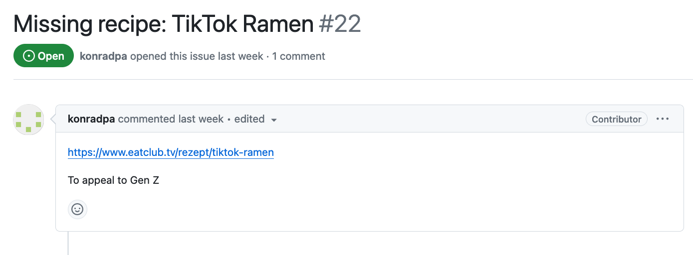
Task: Open the comment options three-dot menu
Action: [663, 119]
